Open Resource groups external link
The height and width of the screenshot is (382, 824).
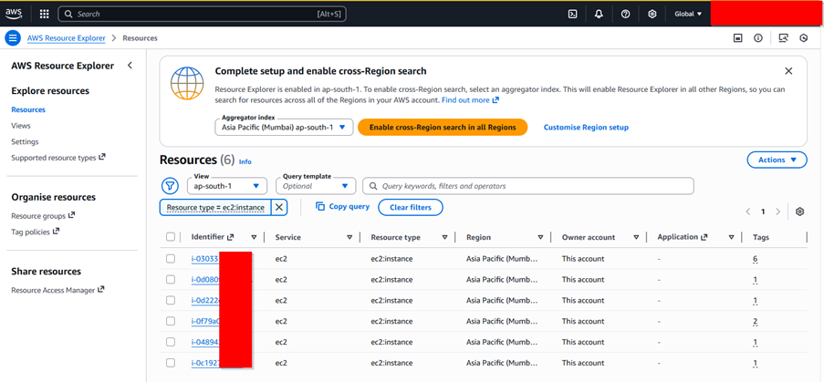click(x=43, y=216)
